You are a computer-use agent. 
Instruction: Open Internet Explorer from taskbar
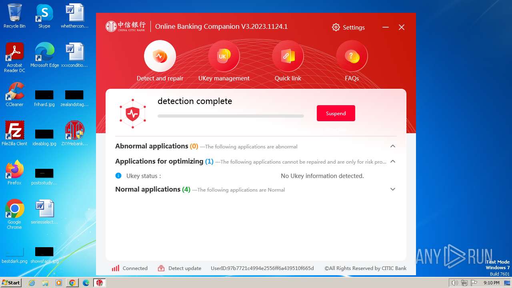point(32,283)
